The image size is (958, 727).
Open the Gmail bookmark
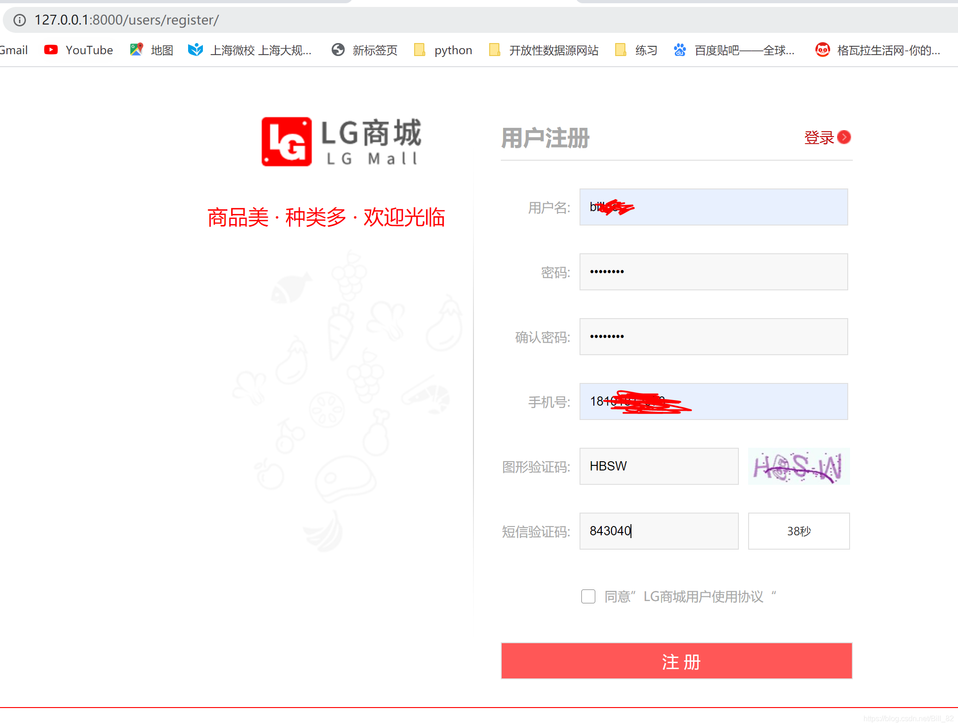tap(14, 50)
